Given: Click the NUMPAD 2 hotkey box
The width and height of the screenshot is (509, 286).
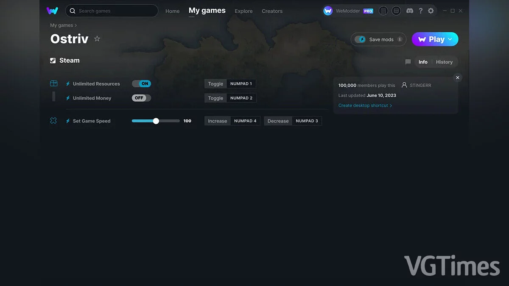Looking at the screenshot, I should (x=241, y=98).
